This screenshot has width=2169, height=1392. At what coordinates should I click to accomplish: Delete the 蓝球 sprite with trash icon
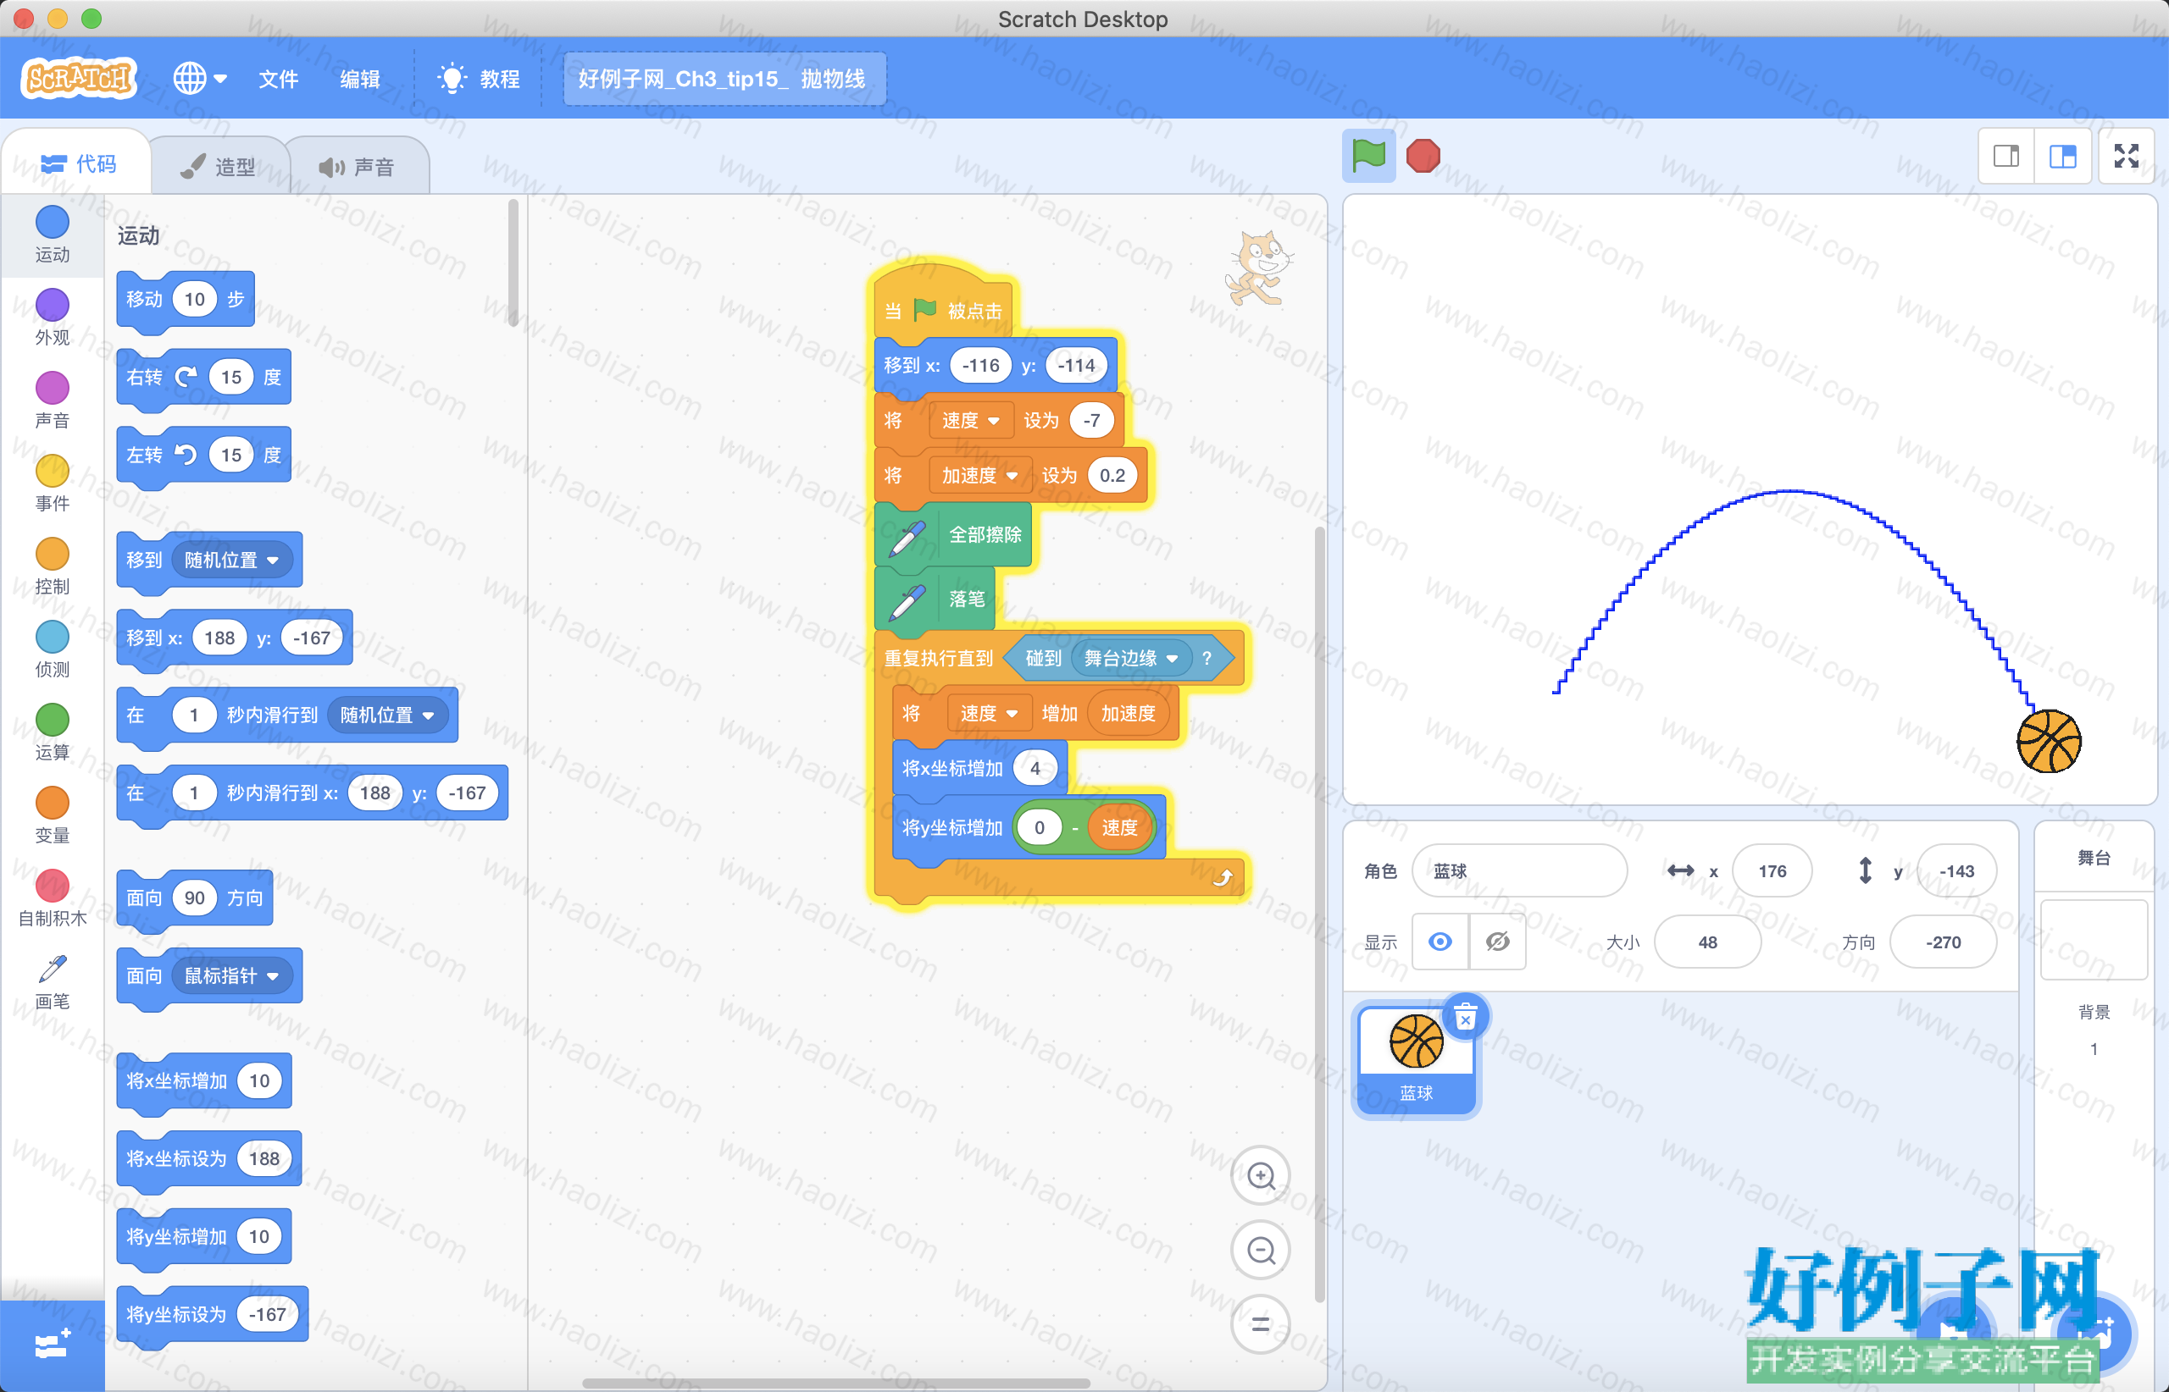pos(1465,1018)
